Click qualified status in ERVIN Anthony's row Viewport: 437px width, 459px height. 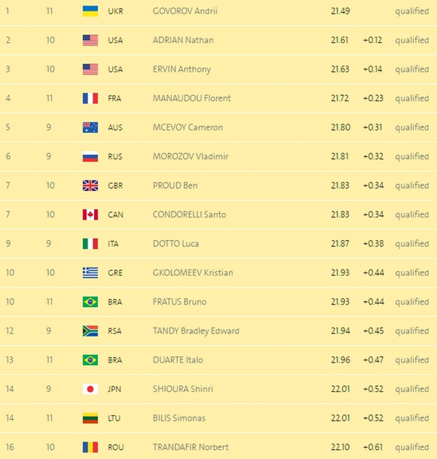point(412,70)
